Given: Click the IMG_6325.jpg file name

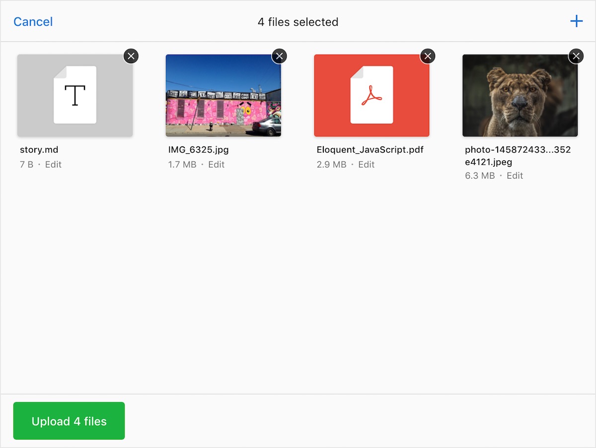Looking at the screenshot, I should click(199, 150).
